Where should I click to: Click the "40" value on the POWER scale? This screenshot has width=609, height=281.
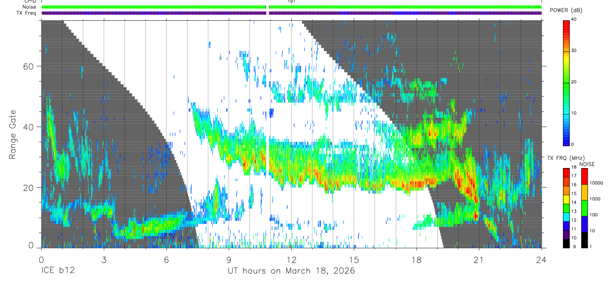coord(574,20)
